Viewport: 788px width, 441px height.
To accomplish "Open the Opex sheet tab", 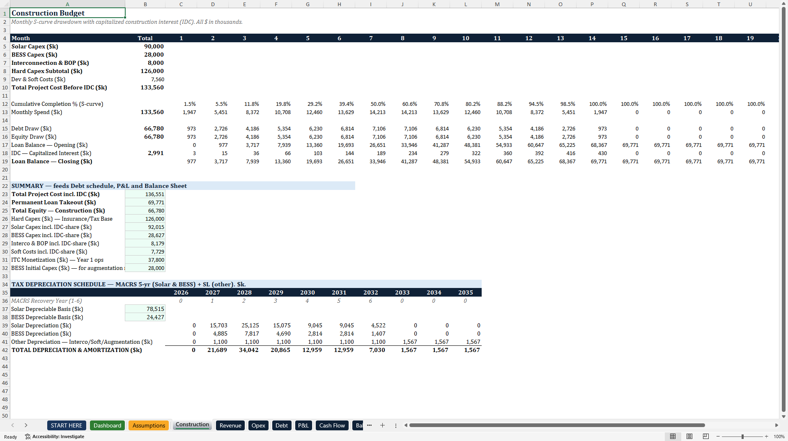I will point(258,425).
